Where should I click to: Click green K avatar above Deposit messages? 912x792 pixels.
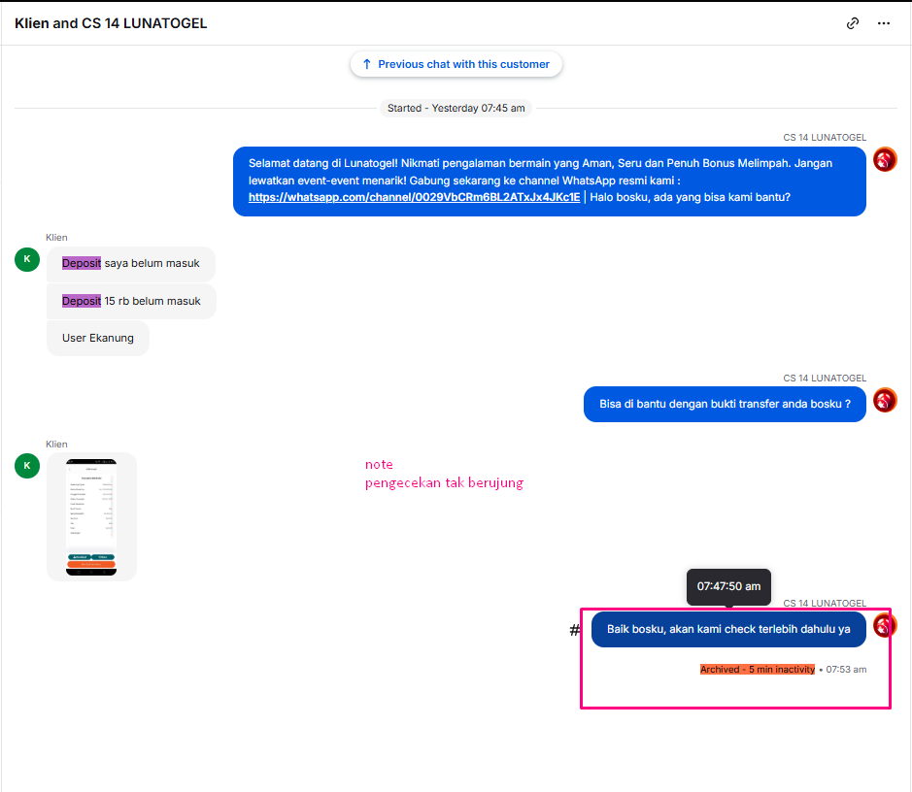[x=27, y=259]
